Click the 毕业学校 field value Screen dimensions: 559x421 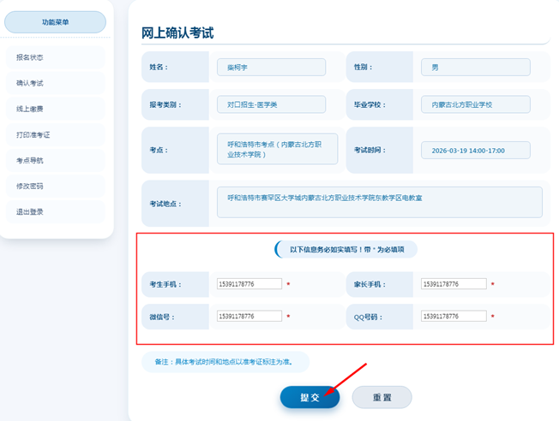(475, 104)
